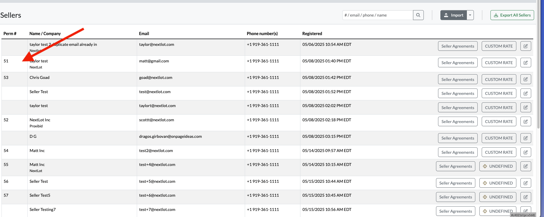Edit seller test+4@nextlot.com with pencil icon
The height and width of the screenshot is (217, 544).
[x=526, y=166]
